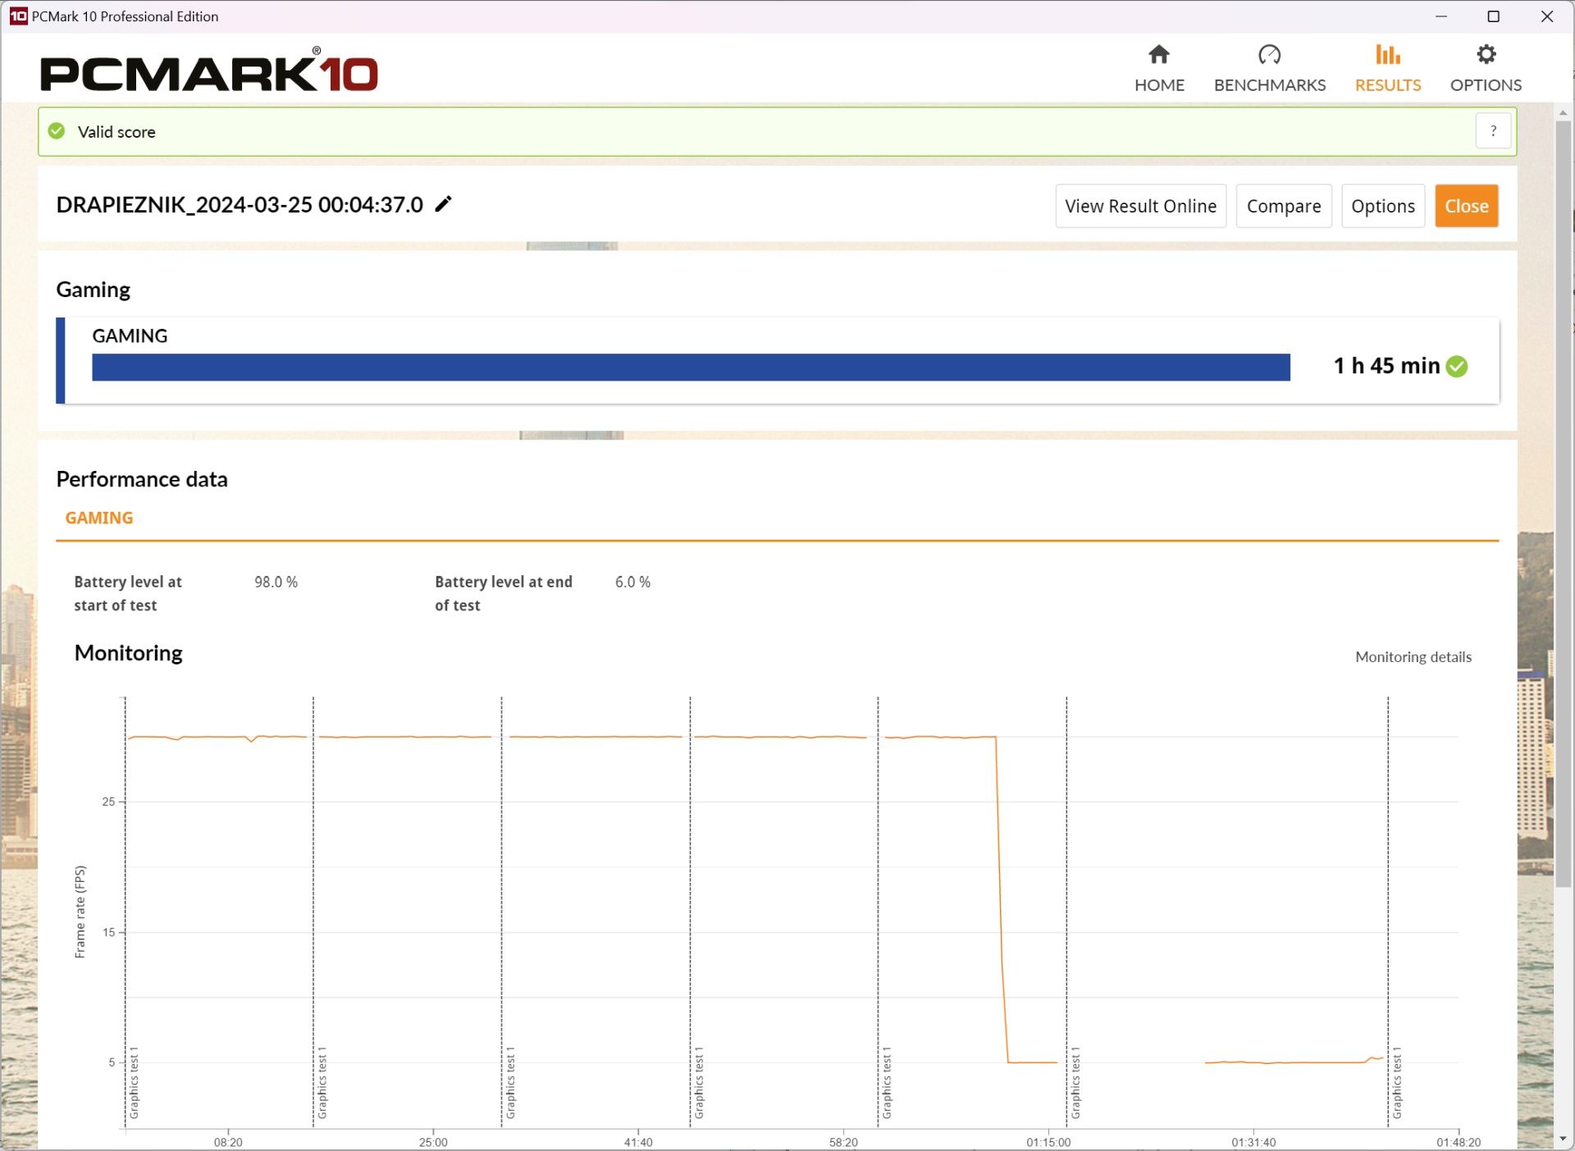Click the Battery level at start label

[x=128, y=593]
